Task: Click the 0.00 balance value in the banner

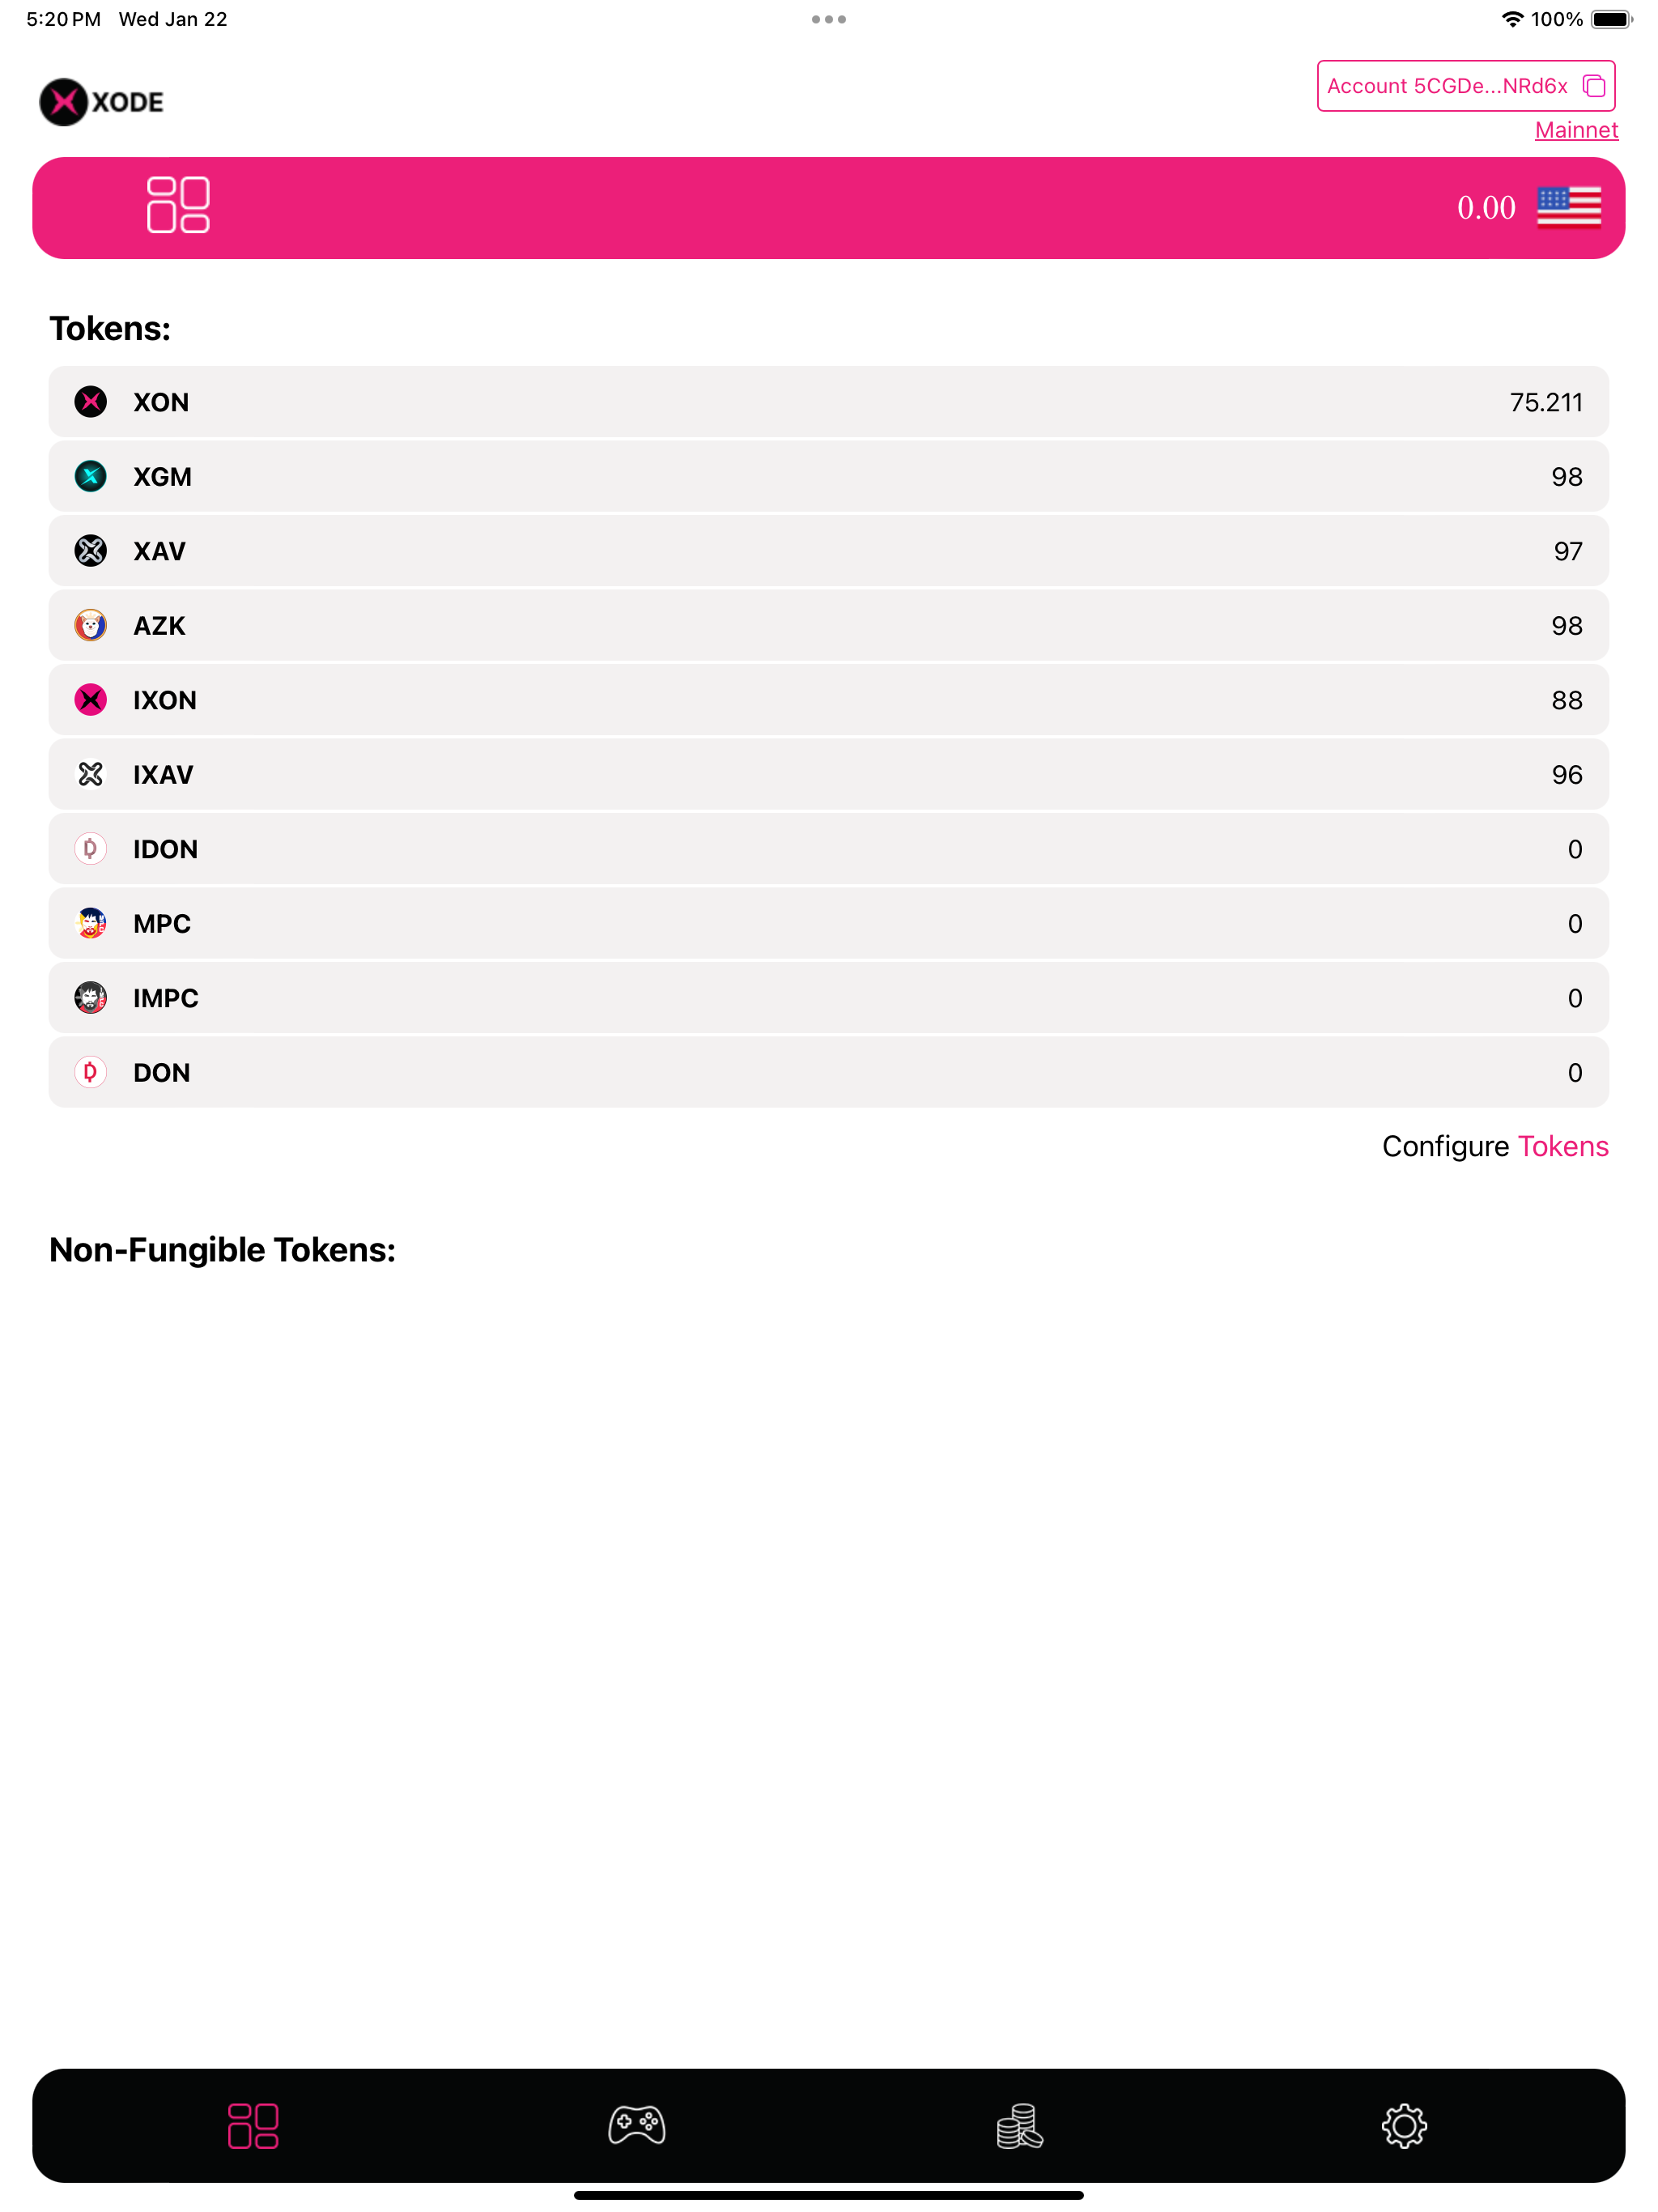Action: [1486, 208]
